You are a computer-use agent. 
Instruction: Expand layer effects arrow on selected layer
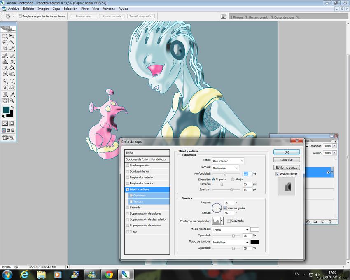[332, 172]
